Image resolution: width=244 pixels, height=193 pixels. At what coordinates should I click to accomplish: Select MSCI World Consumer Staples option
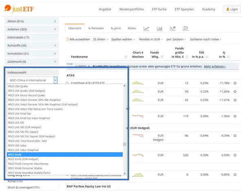(65, 168)
